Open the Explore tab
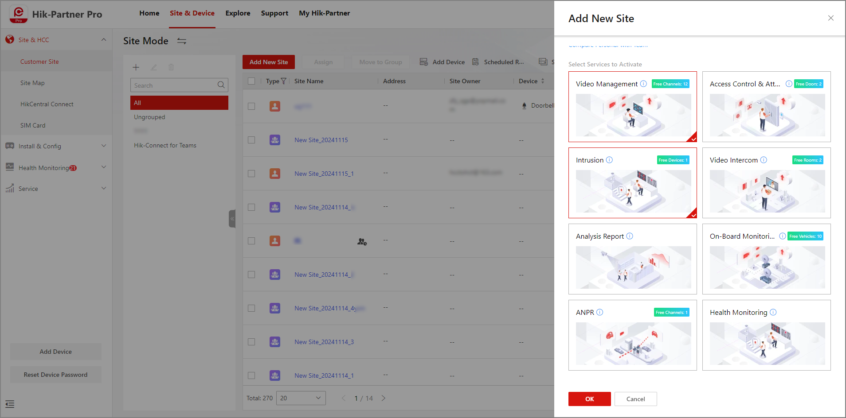The width and height of the screenshot is (846, 418). click(238, 13)
